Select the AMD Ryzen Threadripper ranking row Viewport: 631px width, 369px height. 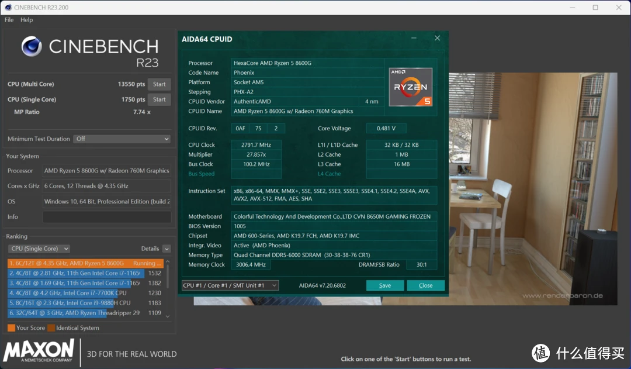click(x=85, y=313)
